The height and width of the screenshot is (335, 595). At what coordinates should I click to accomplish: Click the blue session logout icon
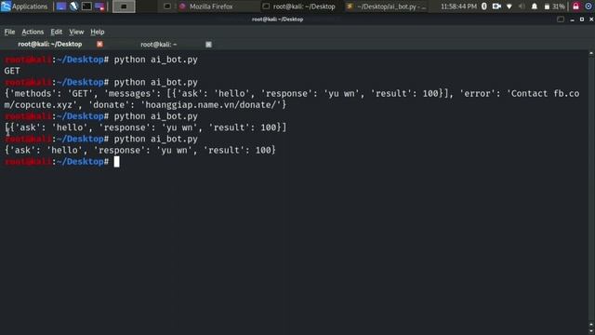pos(588,7)
